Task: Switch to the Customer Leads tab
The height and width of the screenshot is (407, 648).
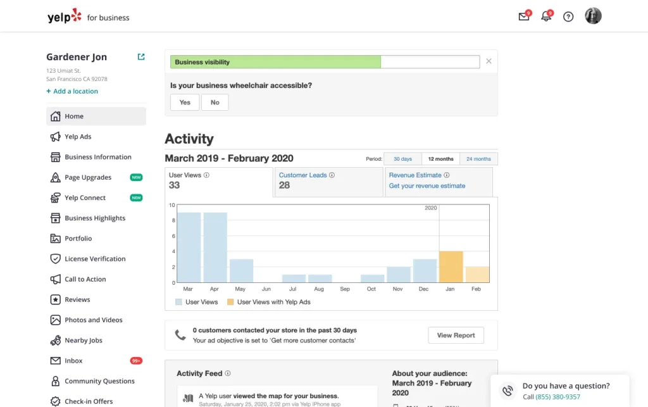Action: tap(329, 182)
